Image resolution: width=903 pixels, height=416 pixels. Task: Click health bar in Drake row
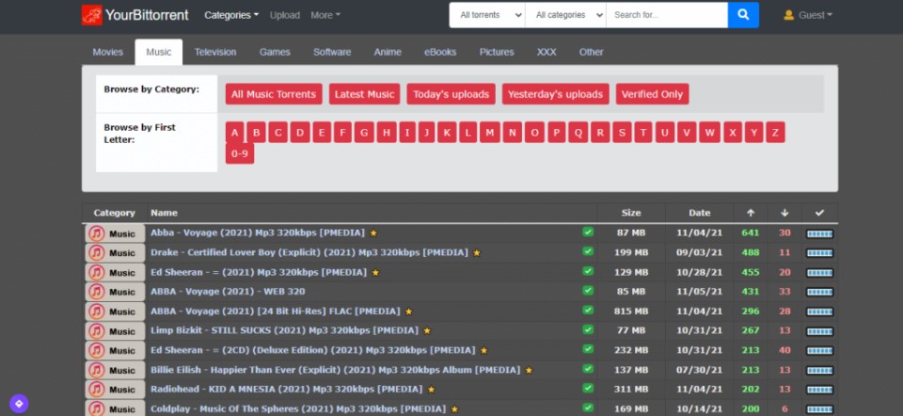(x=819, y=253)
